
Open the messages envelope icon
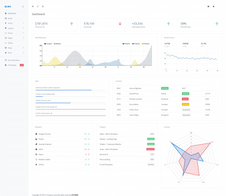208,6
